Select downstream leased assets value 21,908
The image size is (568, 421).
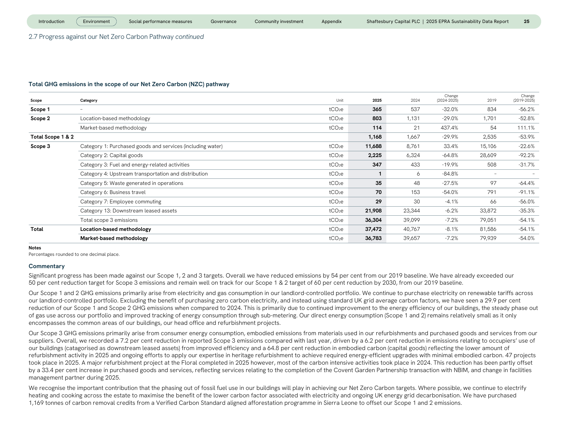click(373, 211)
